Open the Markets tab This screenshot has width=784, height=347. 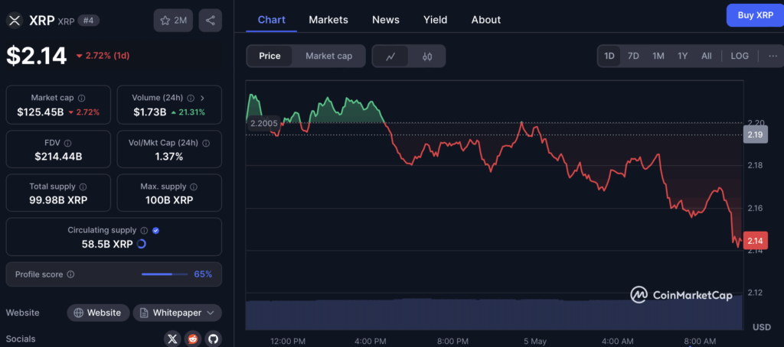tap(328, 20)
